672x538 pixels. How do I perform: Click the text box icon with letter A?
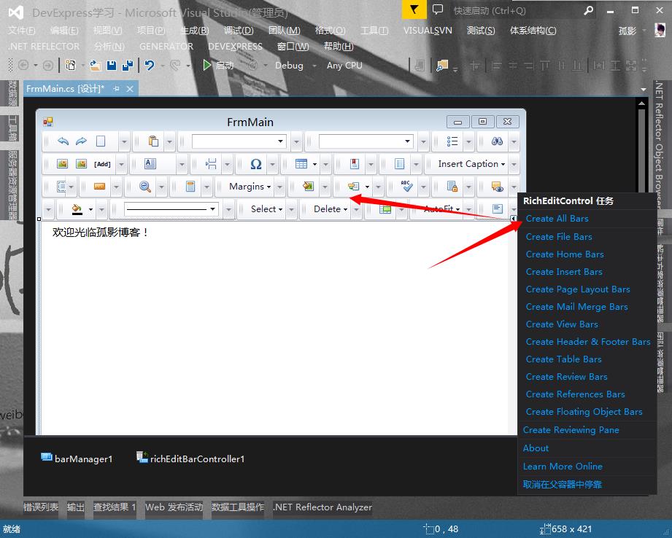click(x=150, y=163)
